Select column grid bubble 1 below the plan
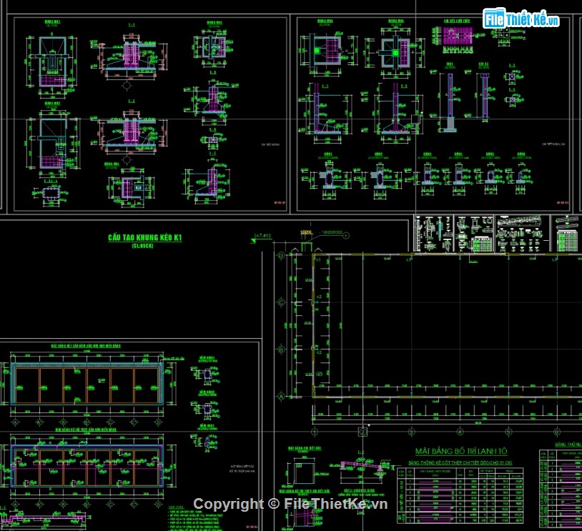Viewport: 582px width, 531px height. coord(315,432)
